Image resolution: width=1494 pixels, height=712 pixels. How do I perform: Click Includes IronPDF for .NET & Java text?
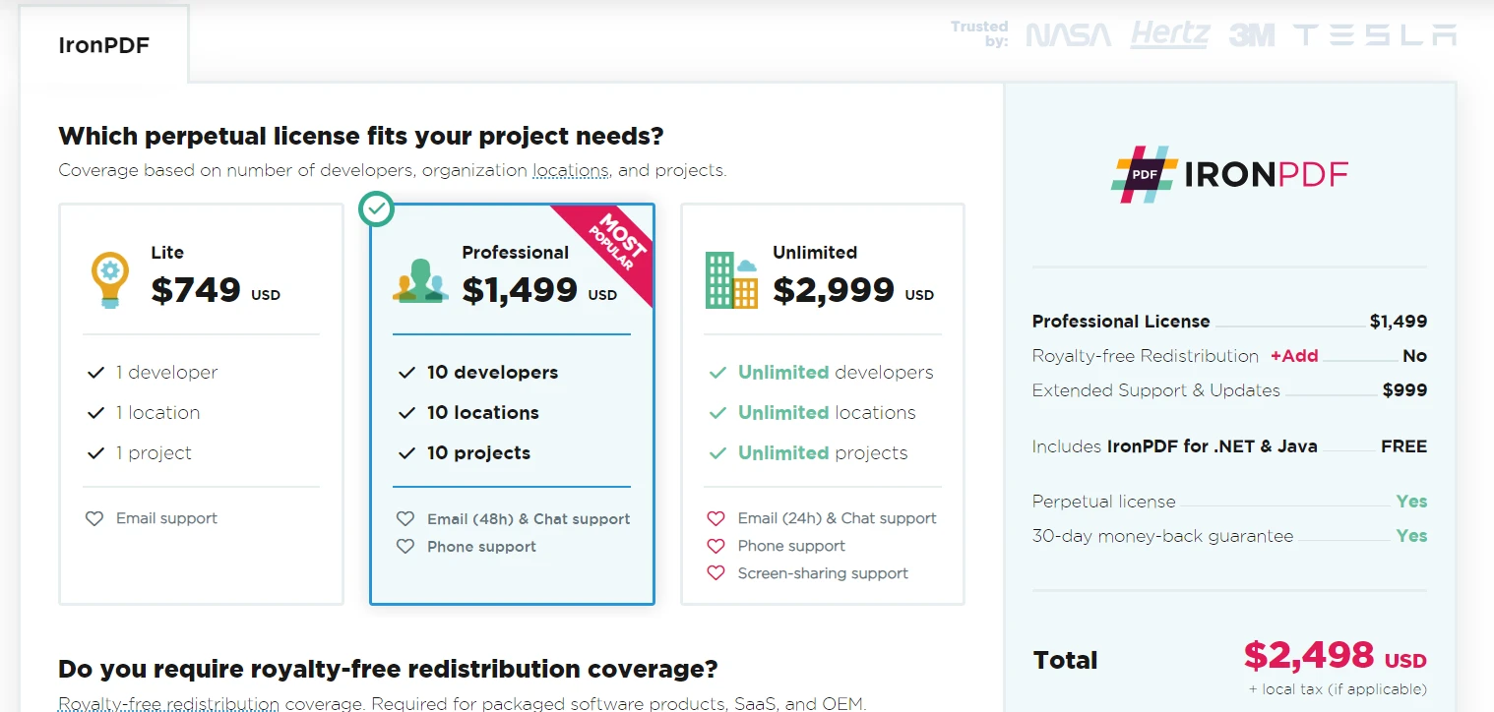tap(1174, 446)
